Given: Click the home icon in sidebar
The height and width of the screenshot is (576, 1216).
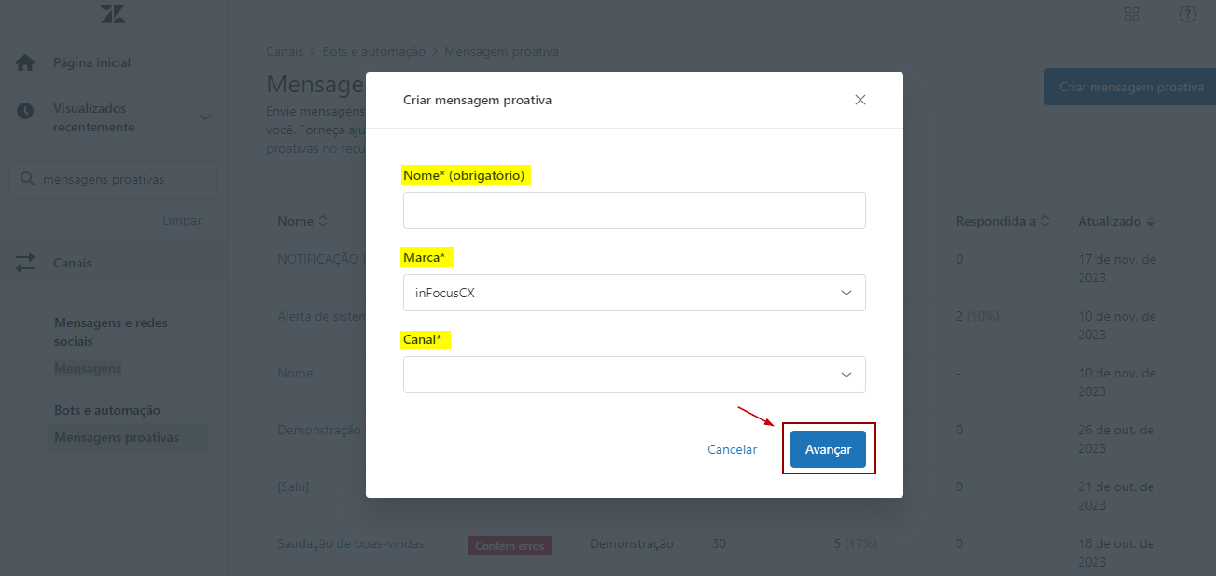Looking at the screenshot, I should pos(25,63).
